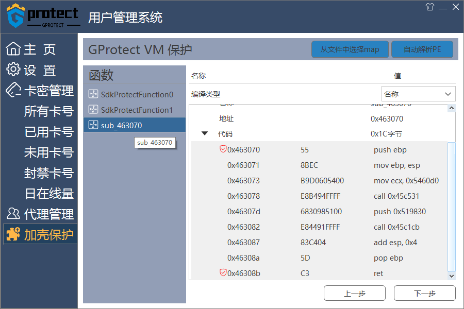
Task: Select SdkProtectFunction1 in function list
Action: pyautogui.click(x=135, y=110)
